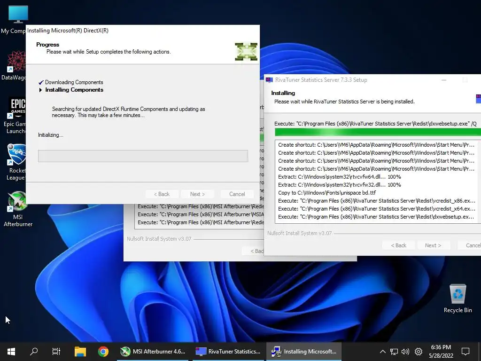Click the RivaTuner Statistics Server 7.3.3 Setup title
This screenshot has height=361, width=481.
click(x=321, y=80)
